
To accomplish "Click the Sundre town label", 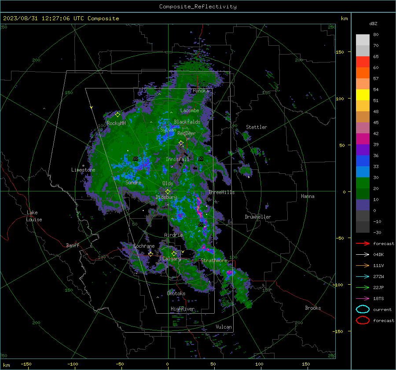I will pos(133,183).
